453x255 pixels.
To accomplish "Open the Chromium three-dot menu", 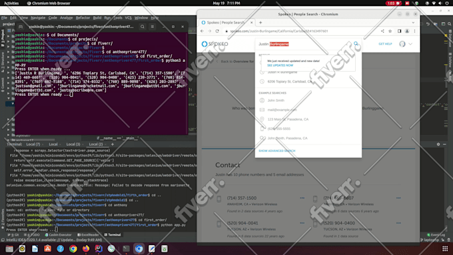I will 414,31.
